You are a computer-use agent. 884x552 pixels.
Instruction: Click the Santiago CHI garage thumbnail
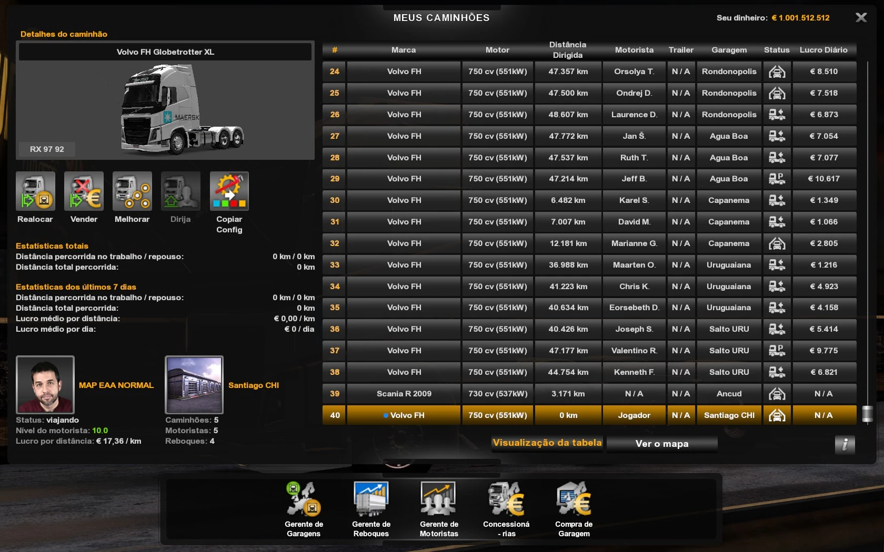tap(194, 385)
